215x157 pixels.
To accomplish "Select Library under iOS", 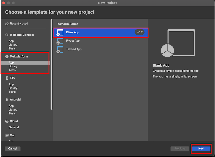I will coord(13,88).
